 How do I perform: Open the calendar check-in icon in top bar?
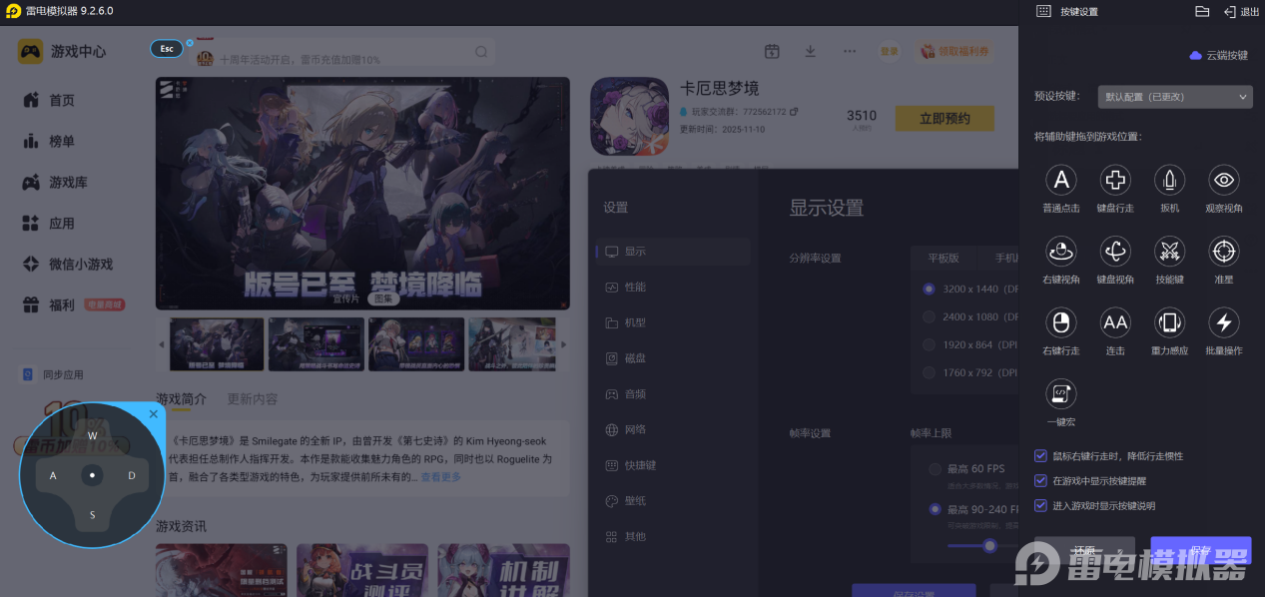[772, 51]
